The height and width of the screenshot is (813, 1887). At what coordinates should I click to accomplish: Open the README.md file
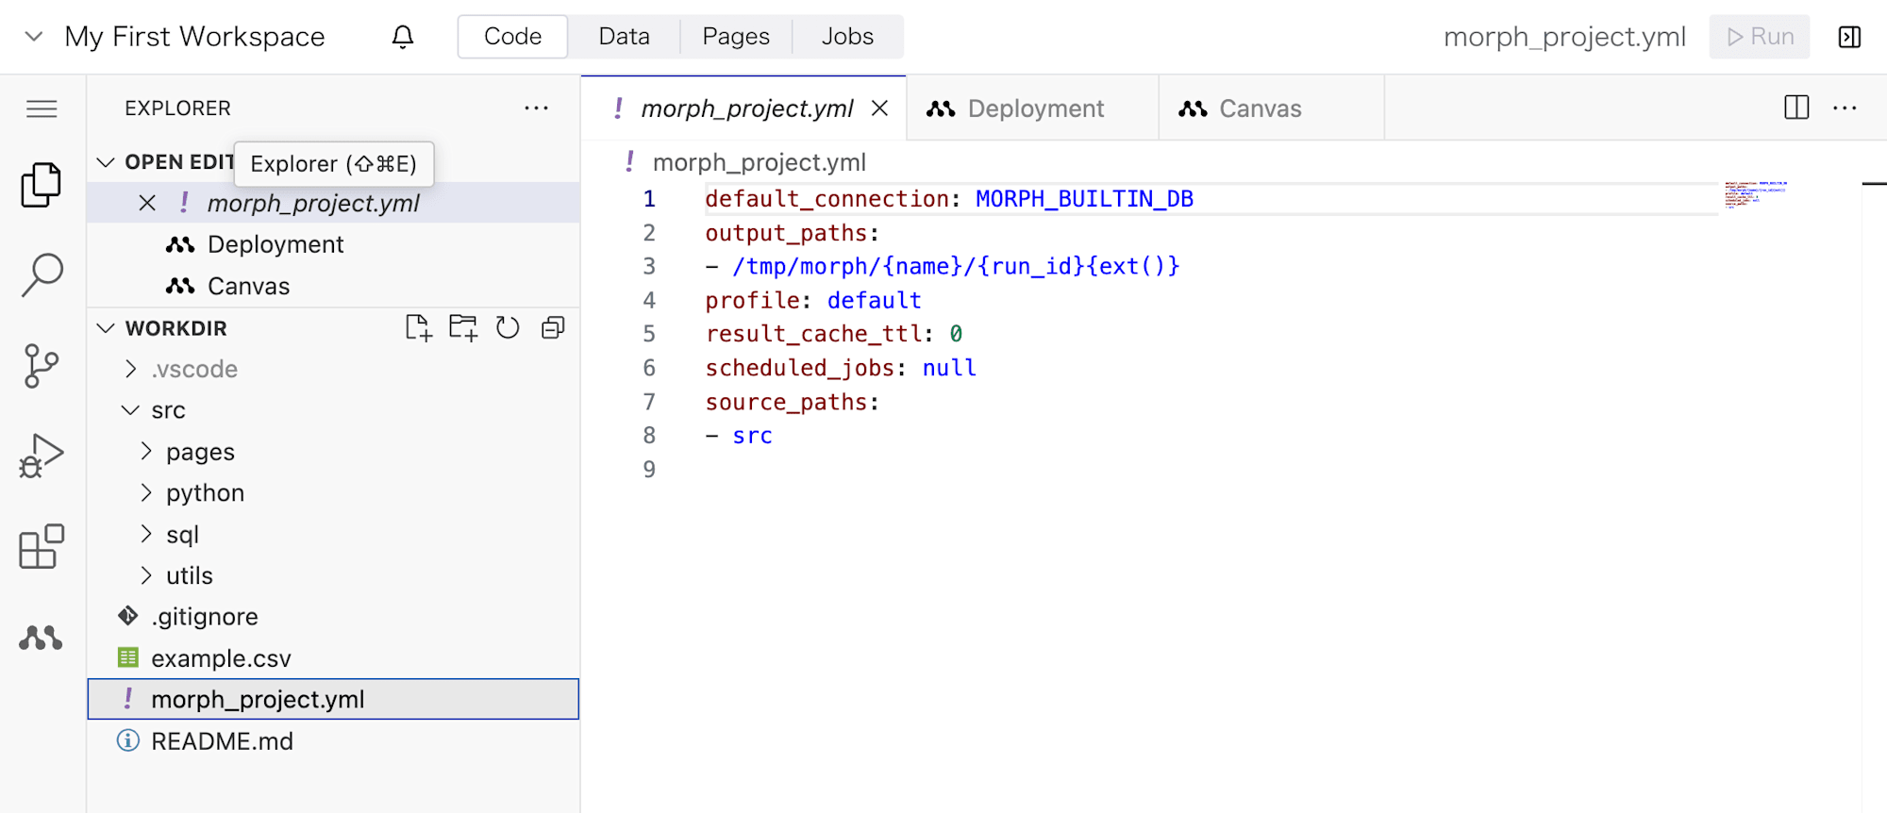point(333,741)
